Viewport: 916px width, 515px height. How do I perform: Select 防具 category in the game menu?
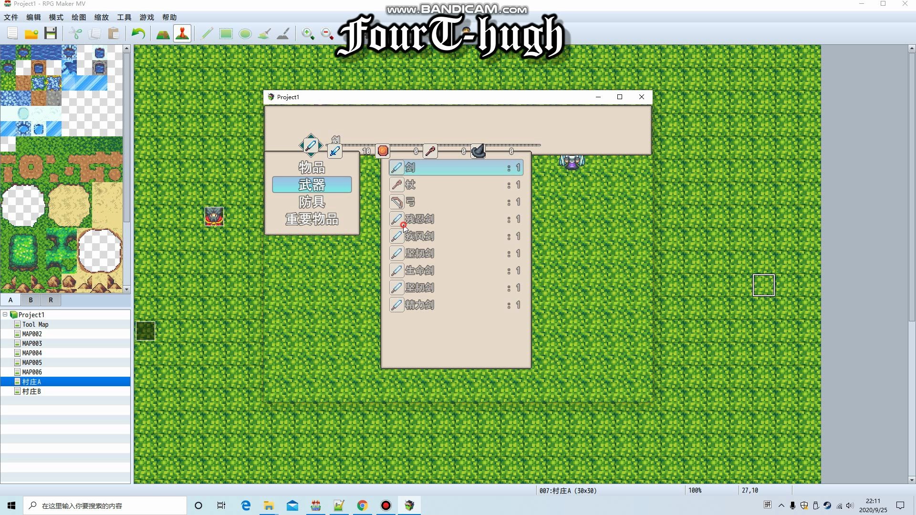pyautogui.click(x=312, y=202)
